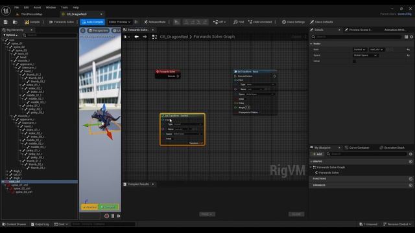Open the Asset menu
The height and width of the screenshot is (233, 415).
click(x=38, y=7)
